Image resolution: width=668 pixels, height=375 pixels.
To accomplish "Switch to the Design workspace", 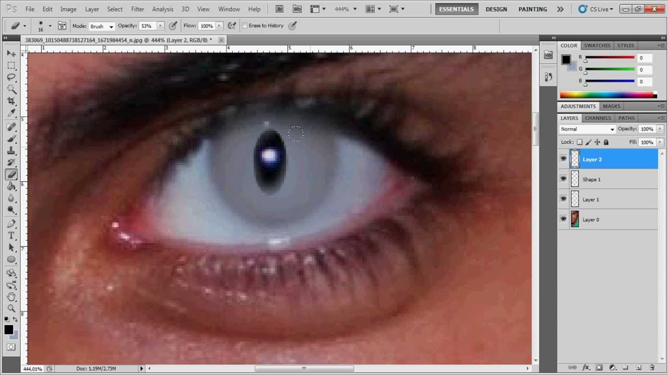I will [496, 9].
